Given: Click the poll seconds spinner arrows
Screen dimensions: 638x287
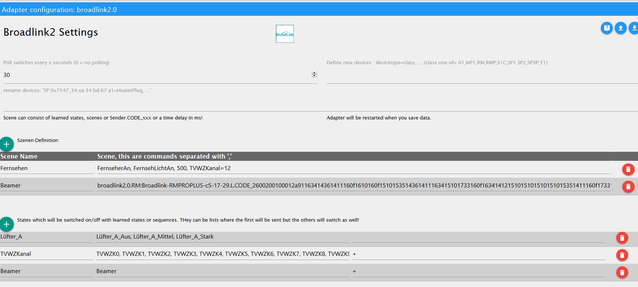Looking at the screenshot, I should pyautogui.click(x=314, y=74).
